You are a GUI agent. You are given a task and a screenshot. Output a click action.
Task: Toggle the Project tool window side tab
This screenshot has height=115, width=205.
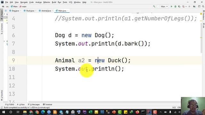(2, 15)
